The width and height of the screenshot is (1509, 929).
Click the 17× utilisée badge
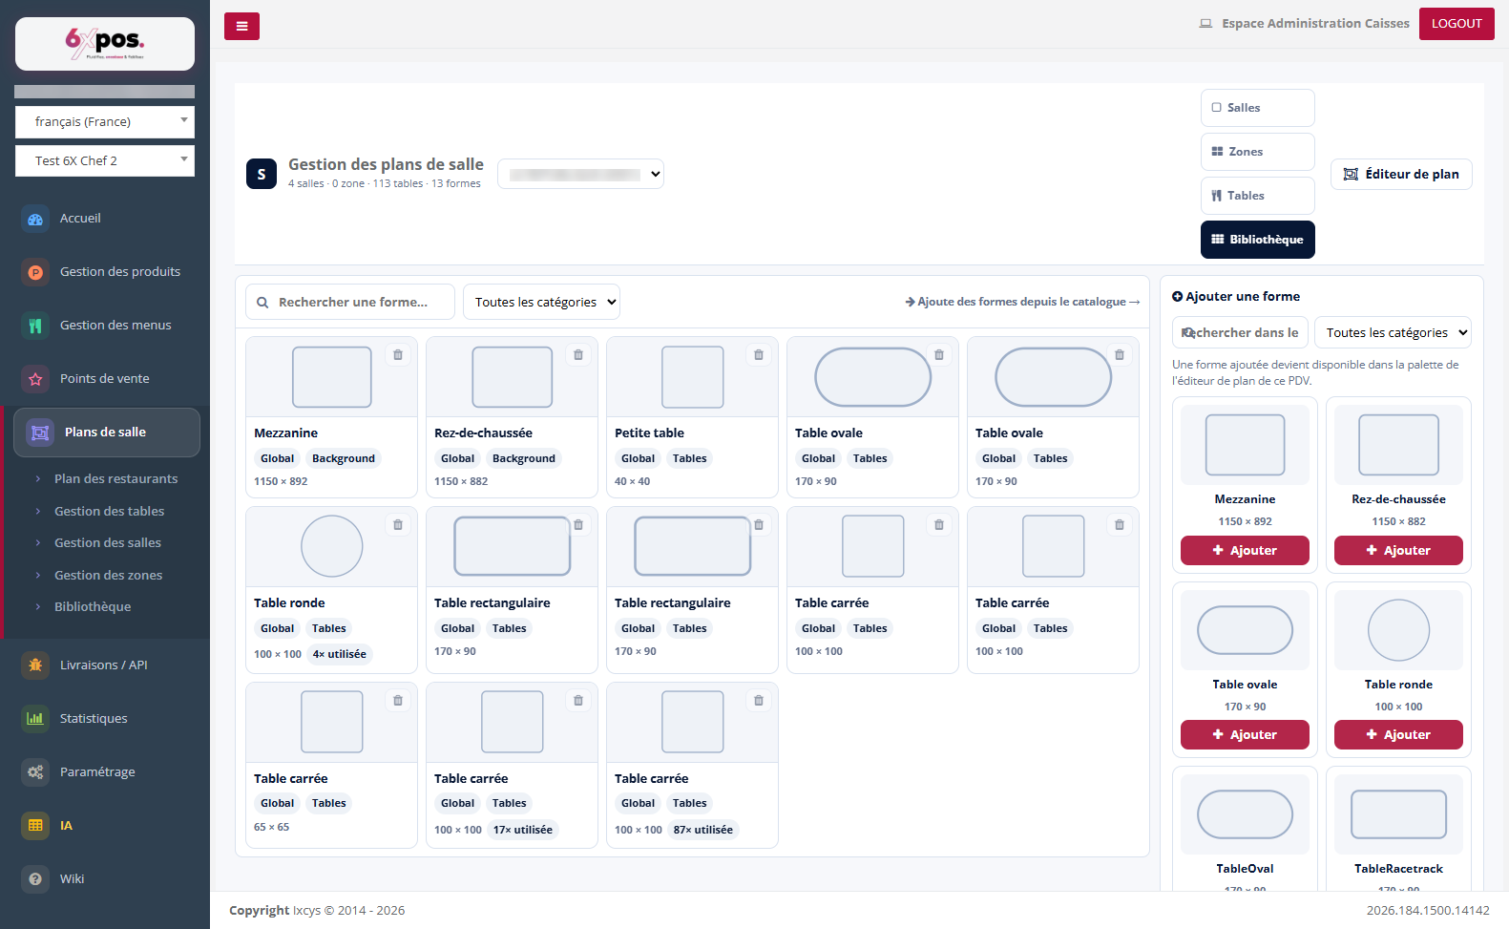[523, 831]
